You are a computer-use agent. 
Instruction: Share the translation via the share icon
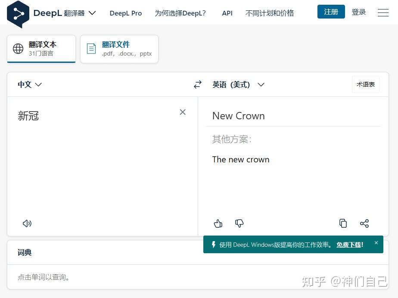[x=364, y=223]
